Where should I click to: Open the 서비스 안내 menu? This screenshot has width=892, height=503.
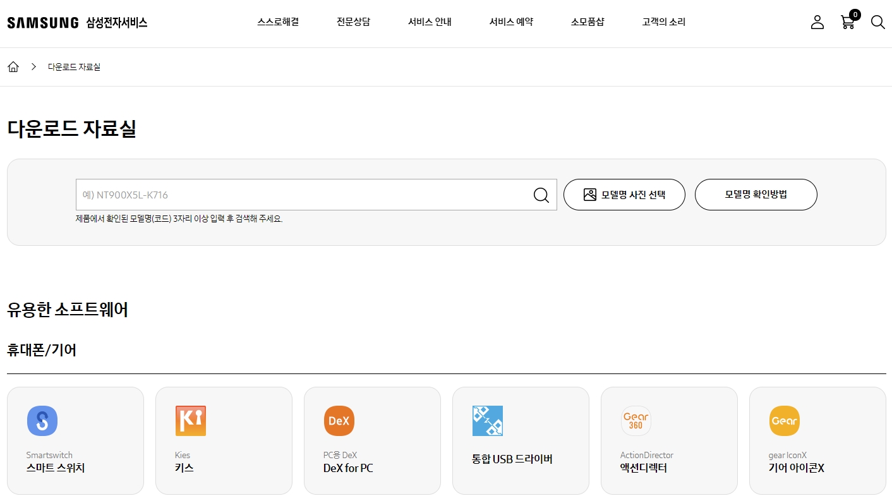click(x=430, y=22)
